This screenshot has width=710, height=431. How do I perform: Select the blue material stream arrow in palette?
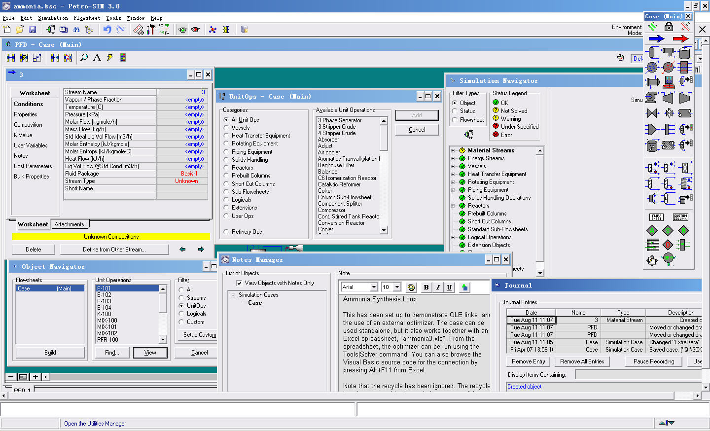[656, 39]
